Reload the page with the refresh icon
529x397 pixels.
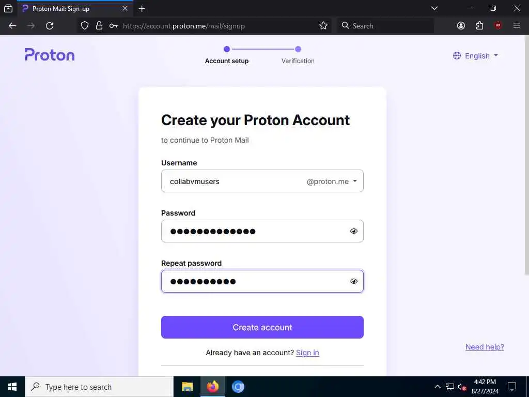[x=50, y=26]
